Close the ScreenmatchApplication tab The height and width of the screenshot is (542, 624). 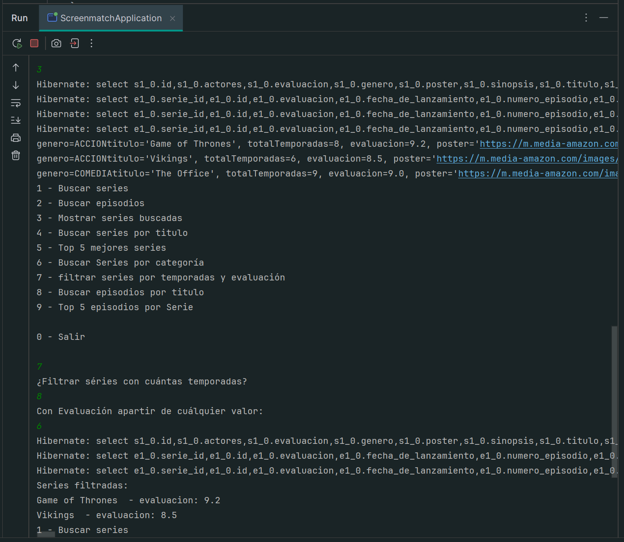pos(173,18)
